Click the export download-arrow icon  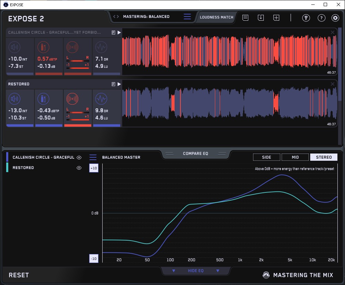pos(261,18)
